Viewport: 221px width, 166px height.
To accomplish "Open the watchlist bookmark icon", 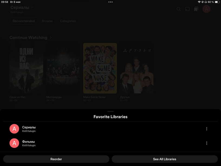I will 196,9.
